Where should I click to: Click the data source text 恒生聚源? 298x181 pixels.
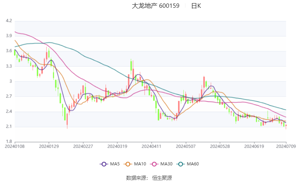[162, 178]
